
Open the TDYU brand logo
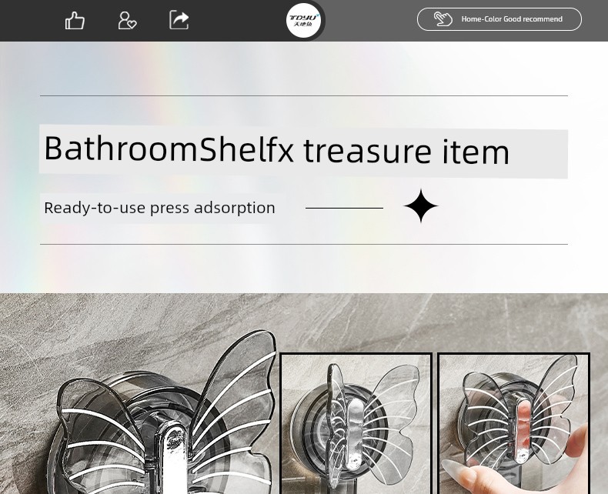(303, 20)
